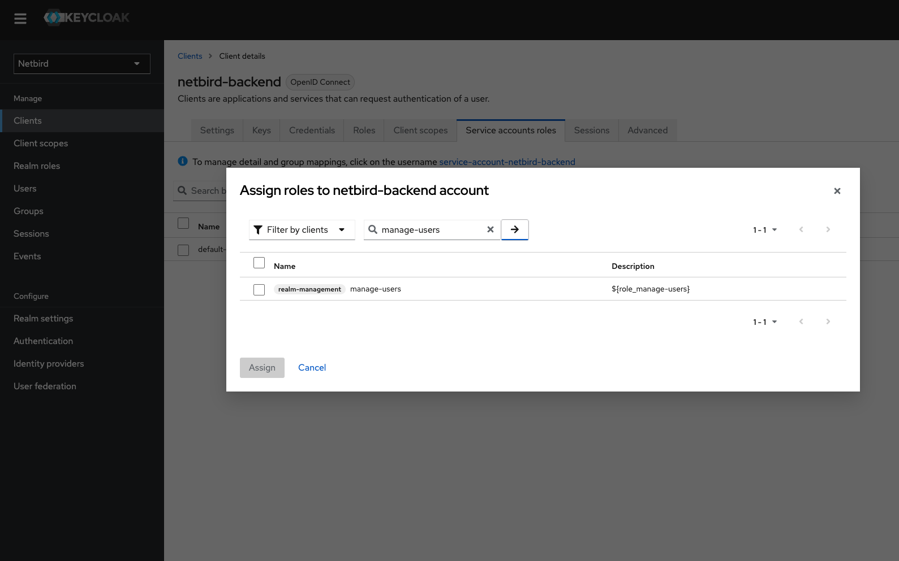Click the search magnifier icon in dialog
This screenshot has height=561, width=899.
373,229
